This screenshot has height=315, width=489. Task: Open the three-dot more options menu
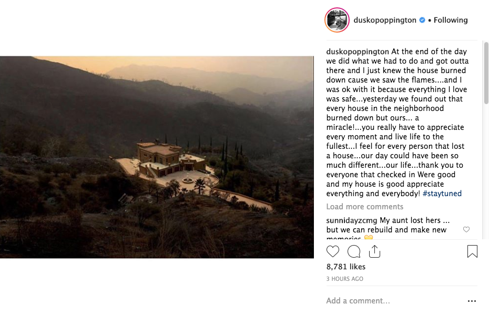pyautogui.click(x=472, y=301)
